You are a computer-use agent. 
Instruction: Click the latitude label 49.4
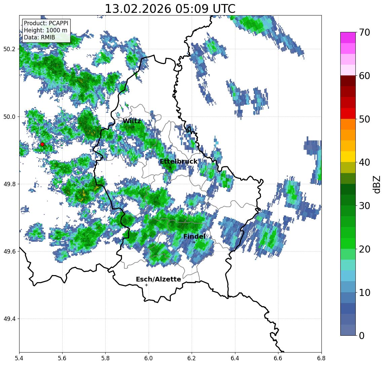point(9,319)
